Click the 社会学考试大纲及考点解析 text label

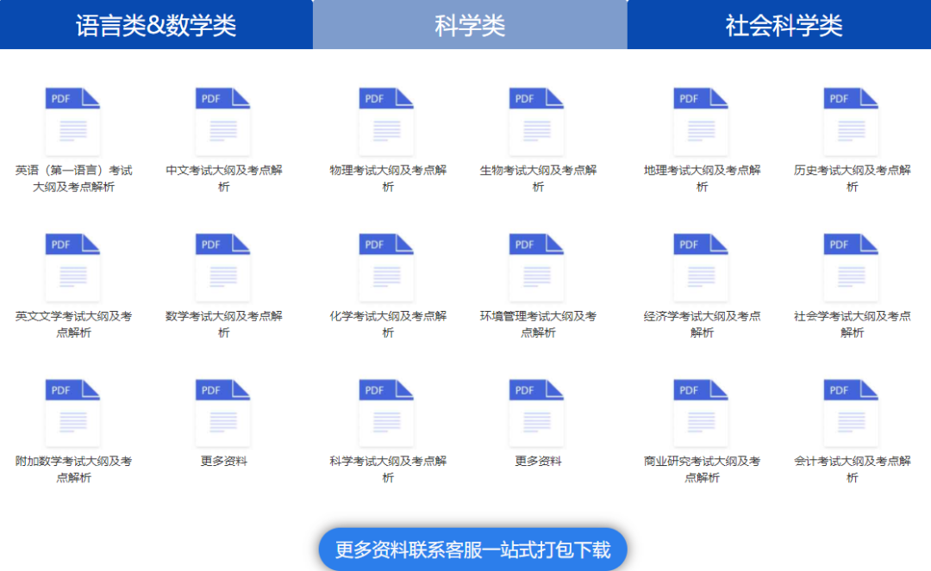click(x=852, y=325)
